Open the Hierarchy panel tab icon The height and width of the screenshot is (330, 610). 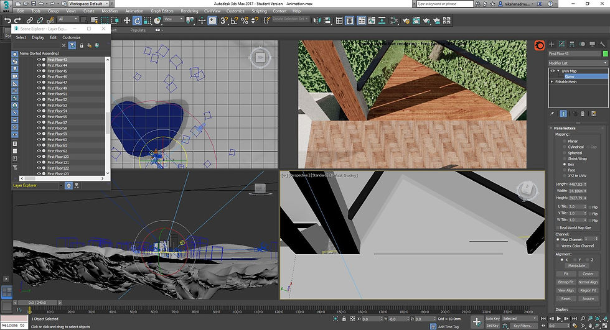(x=572, y=44)
